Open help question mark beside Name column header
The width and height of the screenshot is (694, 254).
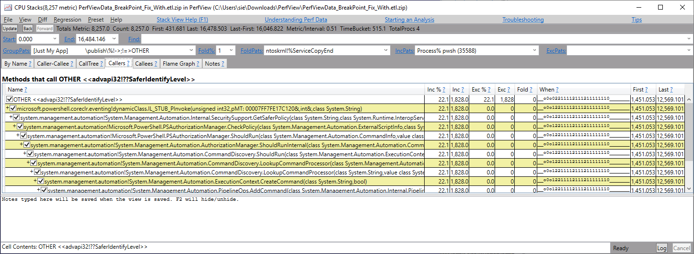(25, 90)
